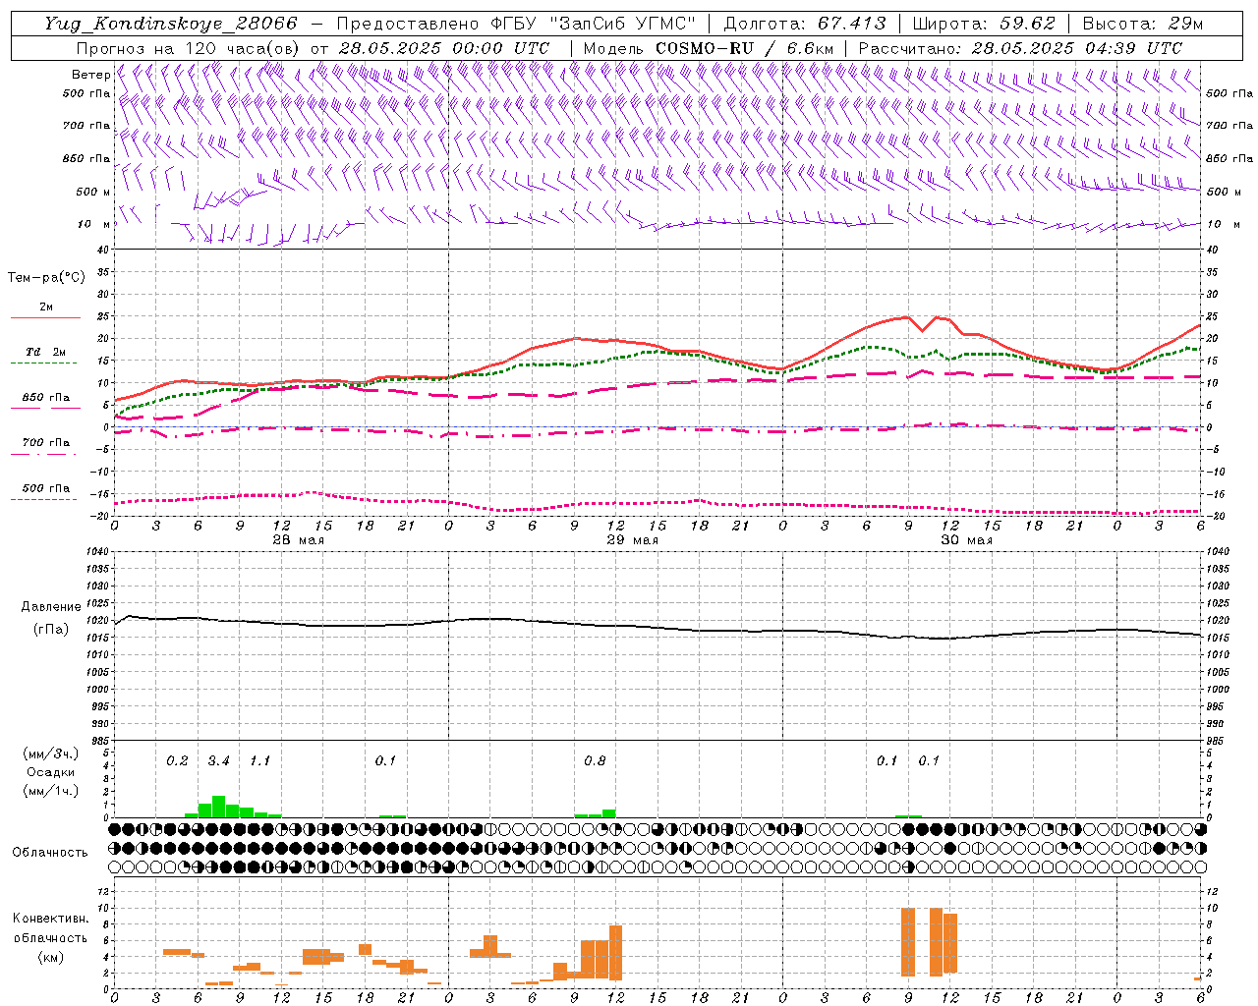This screenshot has width=1258, height=1006.
Task: Click the 700 гПа temperature legend entry
Action: pyautogui.click(x=46, y=444)
